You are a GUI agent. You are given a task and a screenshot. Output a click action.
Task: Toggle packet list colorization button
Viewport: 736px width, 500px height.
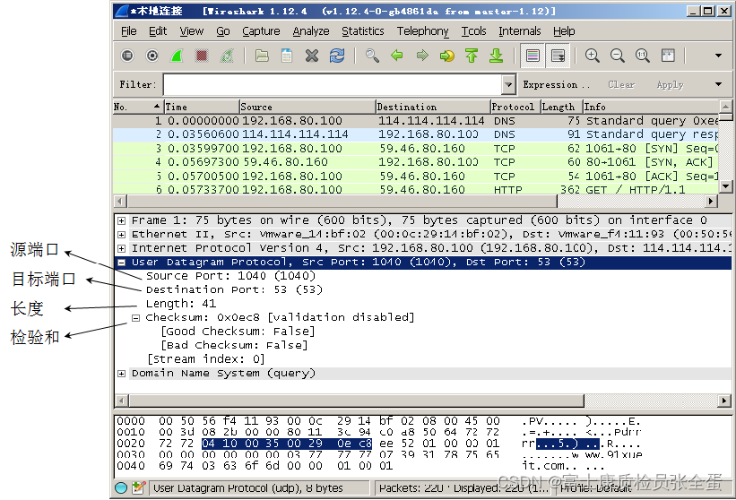(x=533, y=56)
